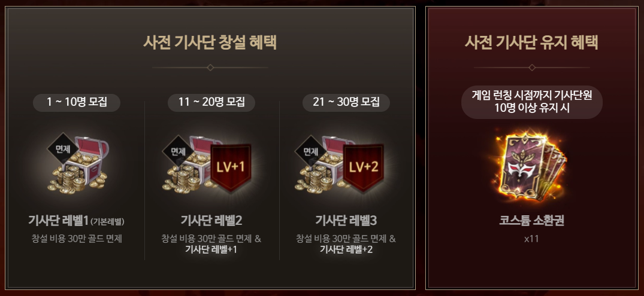Click the 사전 기사단 유지 혜택 heading
This screenshot has width=644, height=296.
point(531,42)
